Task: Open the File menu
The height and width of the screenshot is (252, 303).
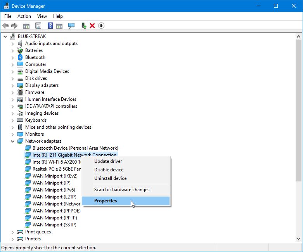Action: (8, 16)
